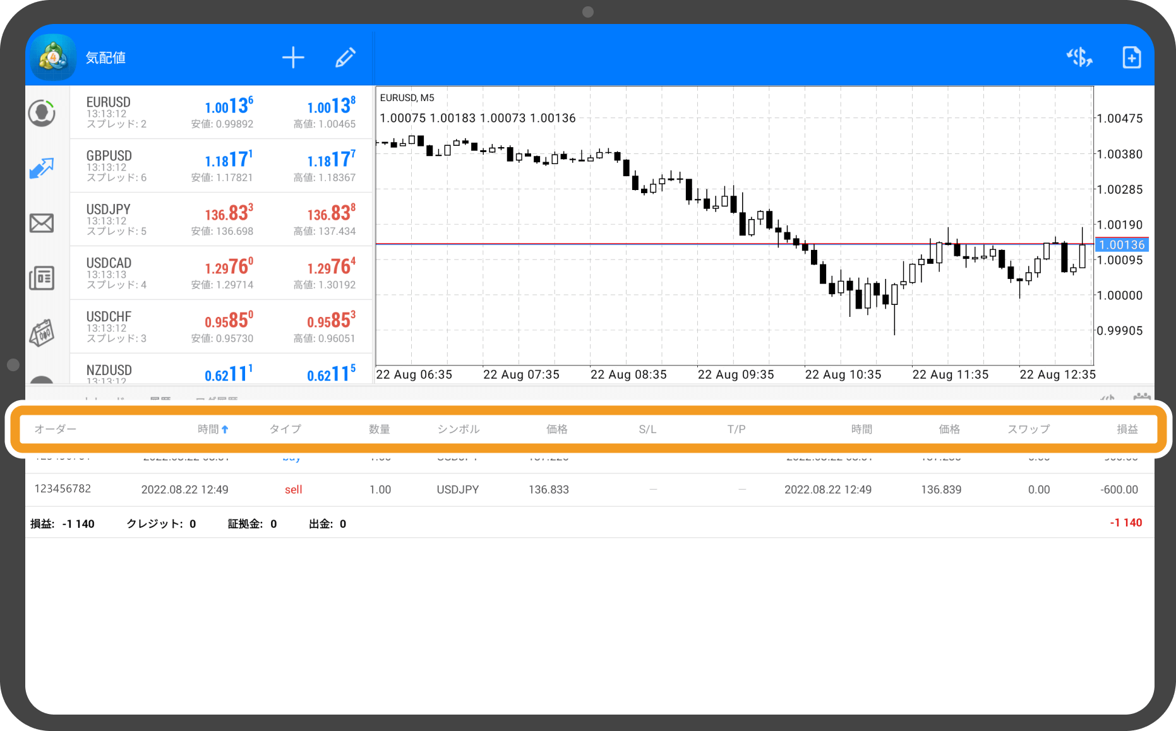This screenshot has height=731, width=1176.
Task: Click the T/P column header
Action: [736, 429]
